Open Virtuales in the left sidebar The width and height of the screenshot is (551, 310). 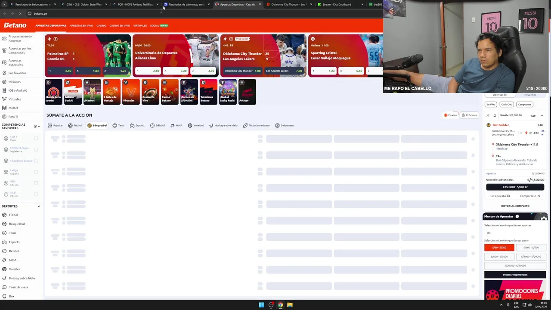tap(15, 99)
